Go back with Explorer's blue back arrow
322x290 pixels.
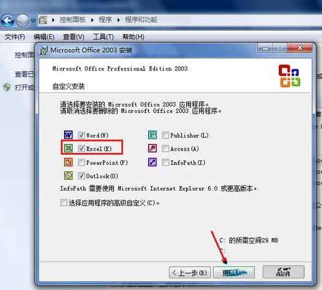tap(8, 21)
